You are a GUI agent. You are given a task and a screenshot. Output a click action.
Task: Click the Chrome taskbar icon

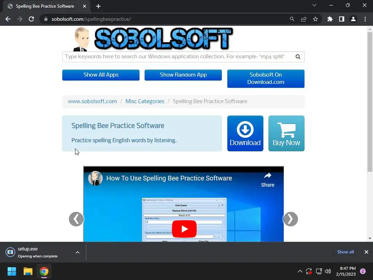click(44, 271)
